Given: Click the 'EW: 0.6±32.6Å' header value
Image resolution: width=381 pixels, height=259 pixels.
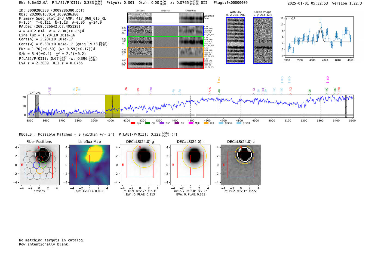Looking at the screenshot, I should pos(33,3).
